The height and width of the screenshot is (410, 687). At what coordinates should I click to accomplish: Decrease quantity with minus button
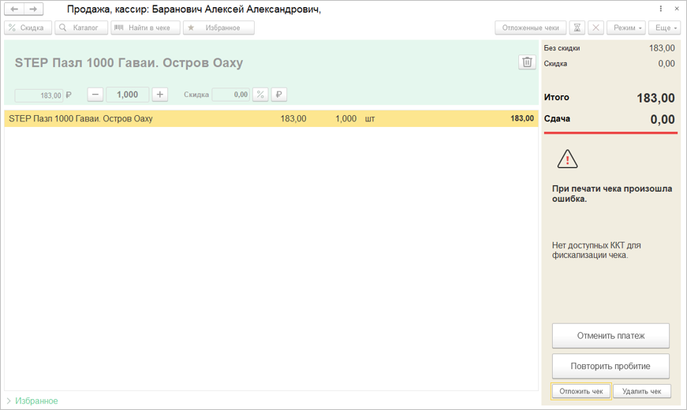click(95, 95)
